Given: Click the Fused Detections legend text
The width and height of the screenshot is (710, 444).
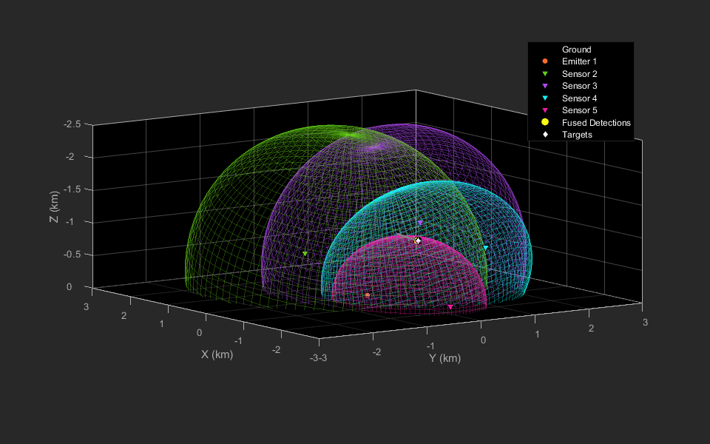Looking at the screenshot, I should pos(596,123).
